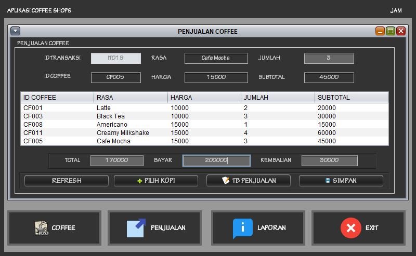Select the Creamy Milkshake table row
Image resolution: width=416 pixels, height=256 pixels.
tap(204, 133)
